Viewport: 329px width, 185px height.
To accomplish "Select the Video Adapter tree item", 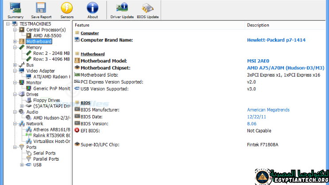I will click(x=40, y=71).
